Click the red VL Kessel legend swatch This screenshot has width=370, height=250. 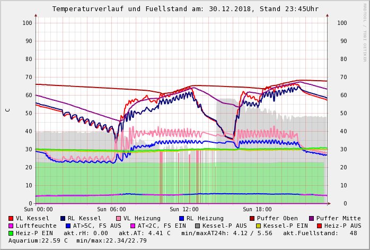click(x=11, y=218)
